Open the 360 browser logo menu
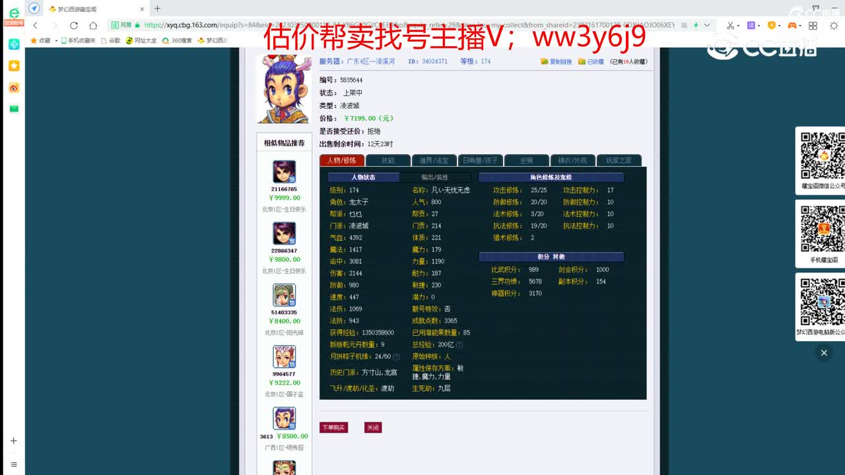 point(14,13)
